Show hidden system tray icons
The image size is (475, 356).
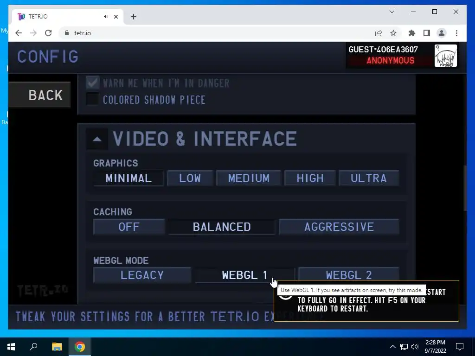(392, 347)
